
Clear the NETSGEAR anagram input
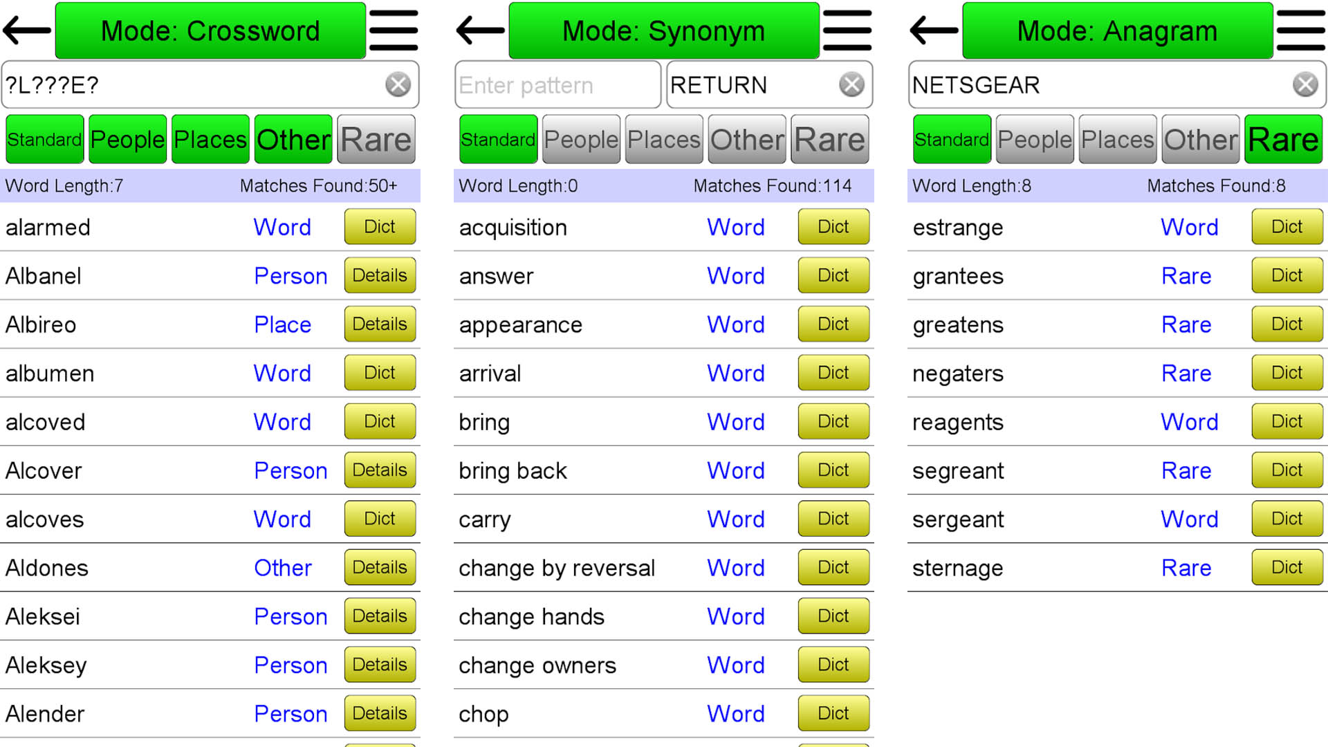click(x=1305, y=85)
